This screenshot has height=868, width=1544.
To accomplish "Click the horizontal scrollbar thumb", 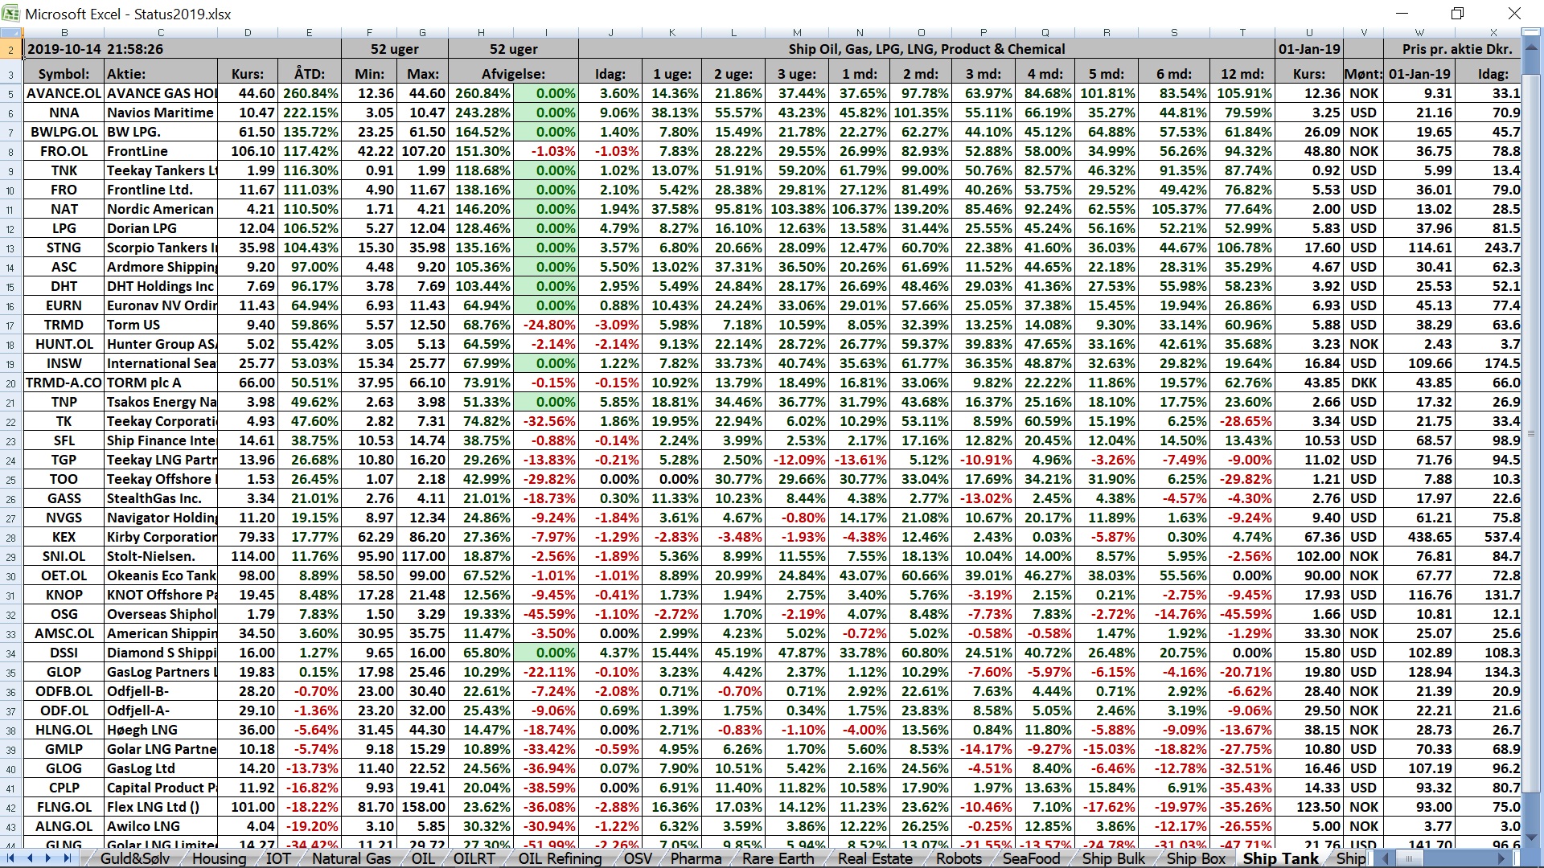I will coord(1408,858).
